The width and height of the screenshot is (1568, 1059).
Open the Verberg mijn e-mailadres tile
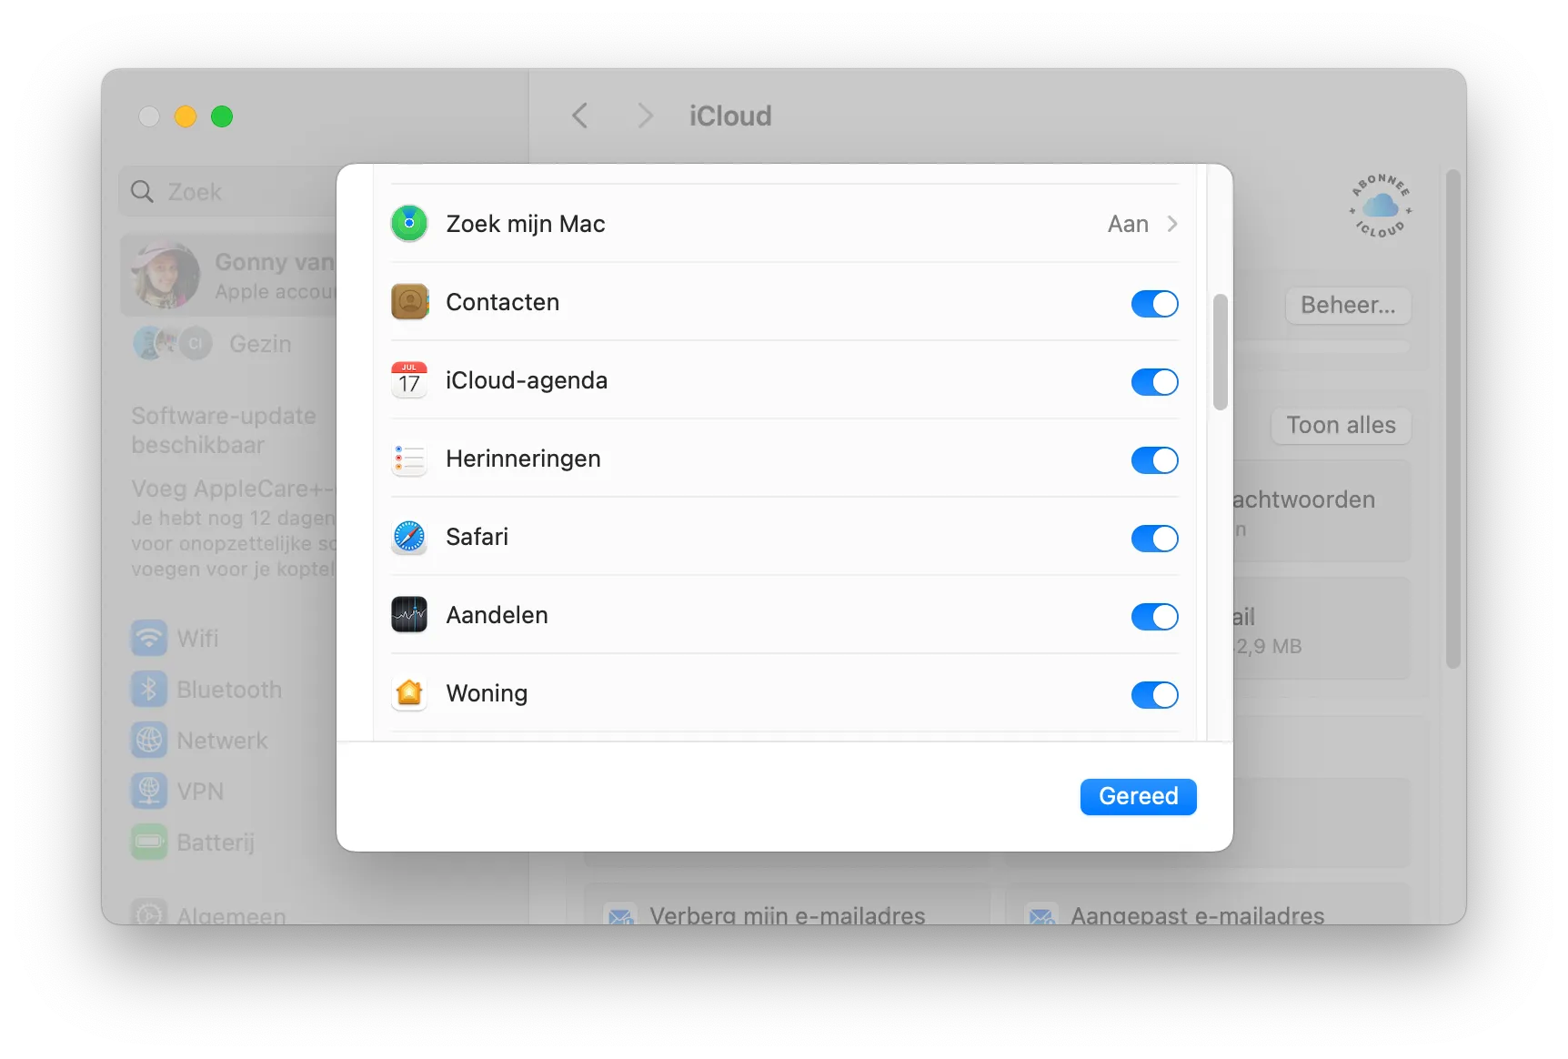pos(788,904)
